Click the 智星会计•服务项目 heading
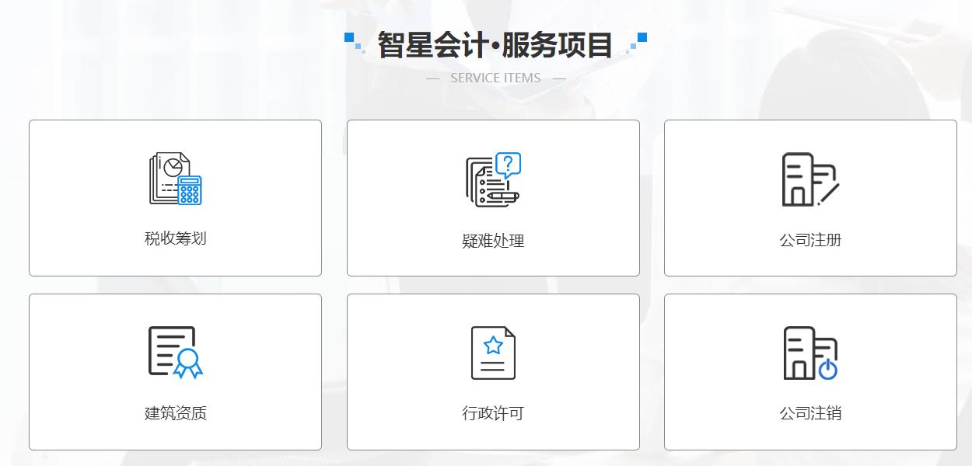The height and width of the screenshot is (466, 972). coord(495,45)
